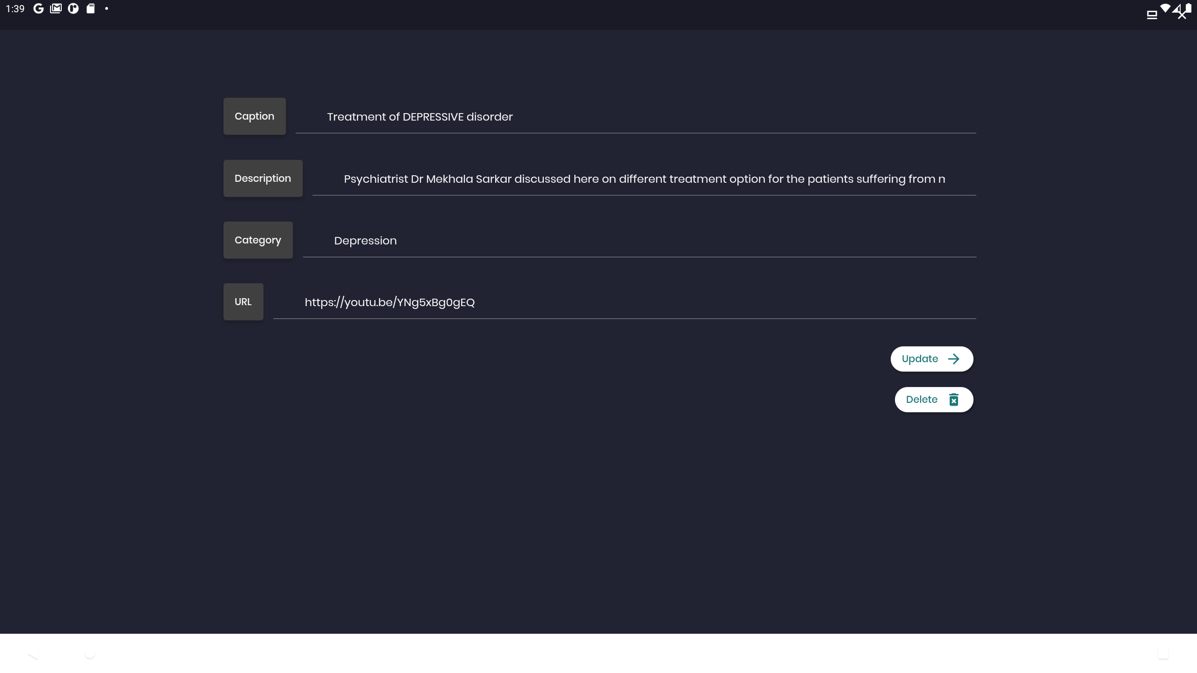Click the Caption label button
1197x673 pixels.
tap(254, 116)
